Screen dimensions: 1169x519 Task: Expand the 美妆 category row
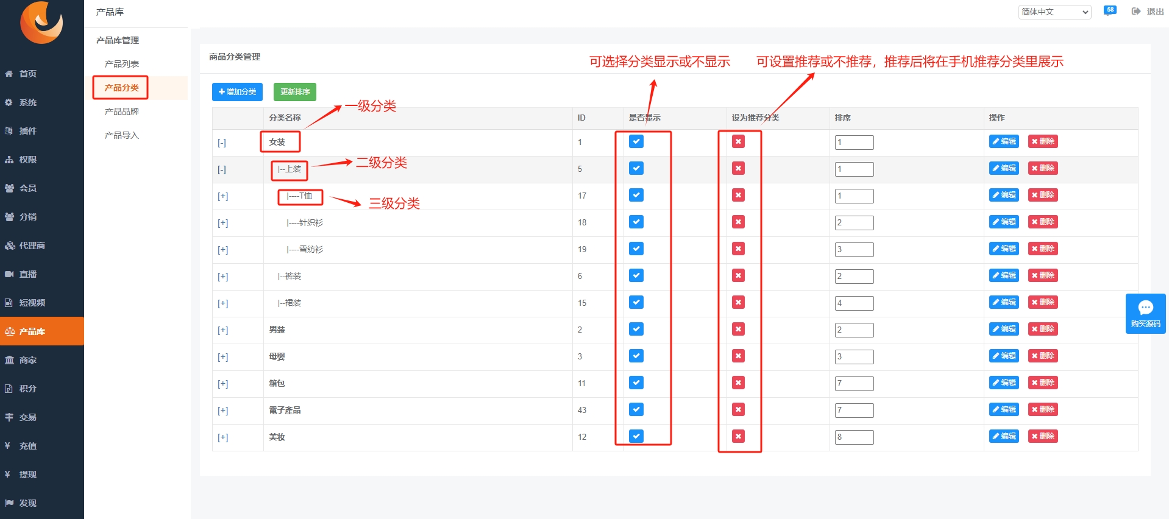(223, 437)
